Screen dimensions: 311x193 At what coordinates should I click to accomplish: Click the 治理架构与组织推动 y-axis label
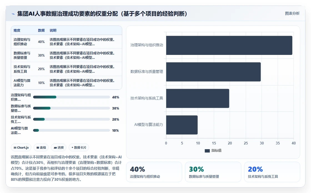(x=147, y=45)
